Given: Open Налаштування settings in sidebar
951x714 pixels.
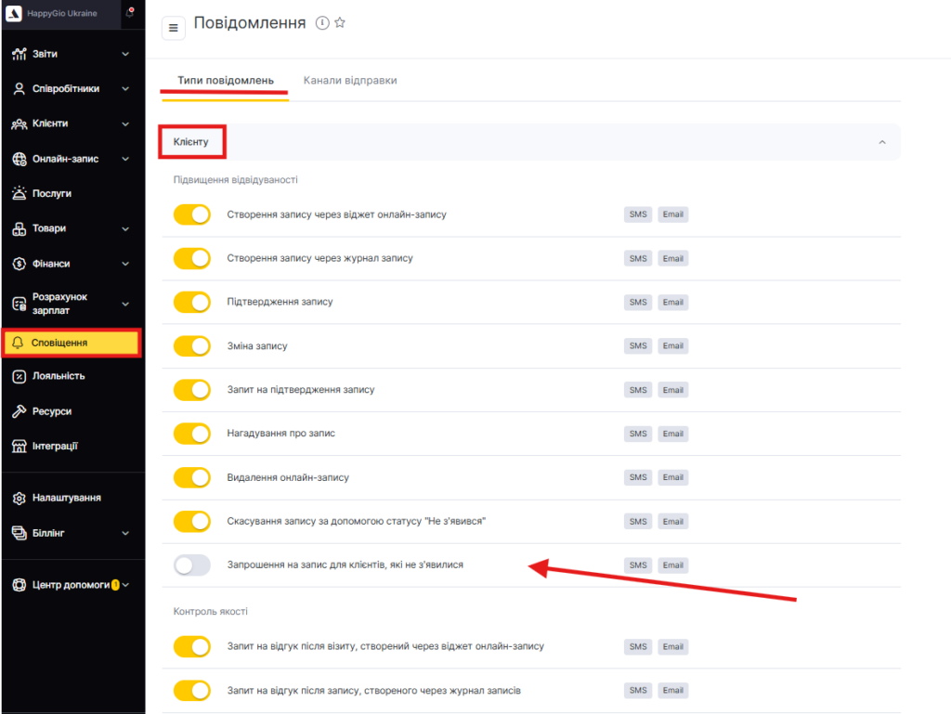Looking at the screenshot, I should pos(66,498).
